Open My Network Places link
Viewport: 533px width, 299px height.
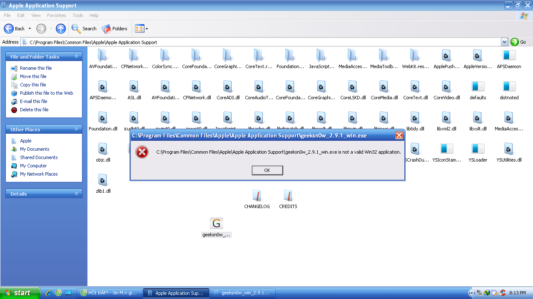coord(39,174)
